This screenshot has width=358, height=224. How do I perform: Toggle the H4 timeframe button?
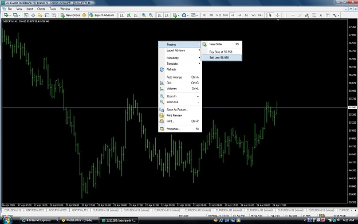239,15
